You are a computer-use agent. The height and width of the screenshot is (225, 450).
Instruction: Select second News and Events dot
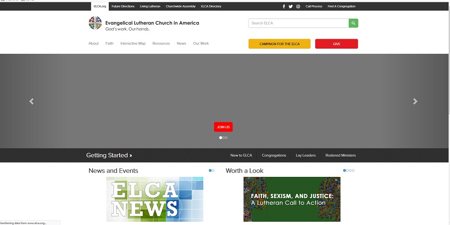[213, 170]
